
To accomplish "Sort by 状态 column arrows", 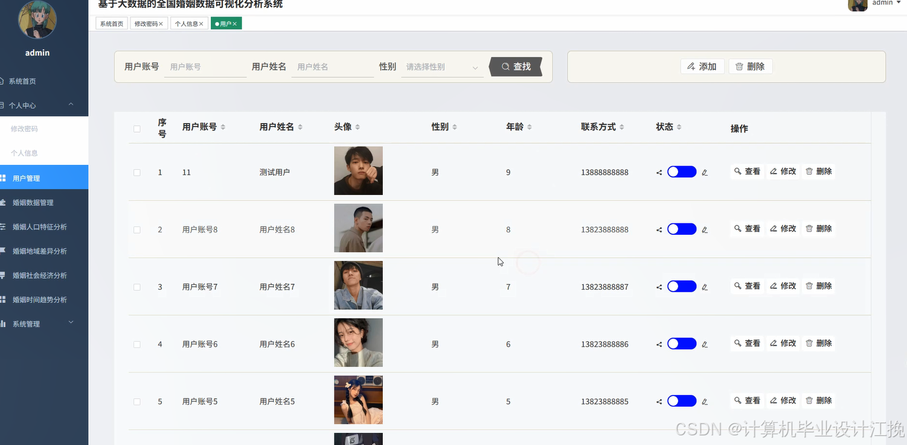I will tap(679, 127).
